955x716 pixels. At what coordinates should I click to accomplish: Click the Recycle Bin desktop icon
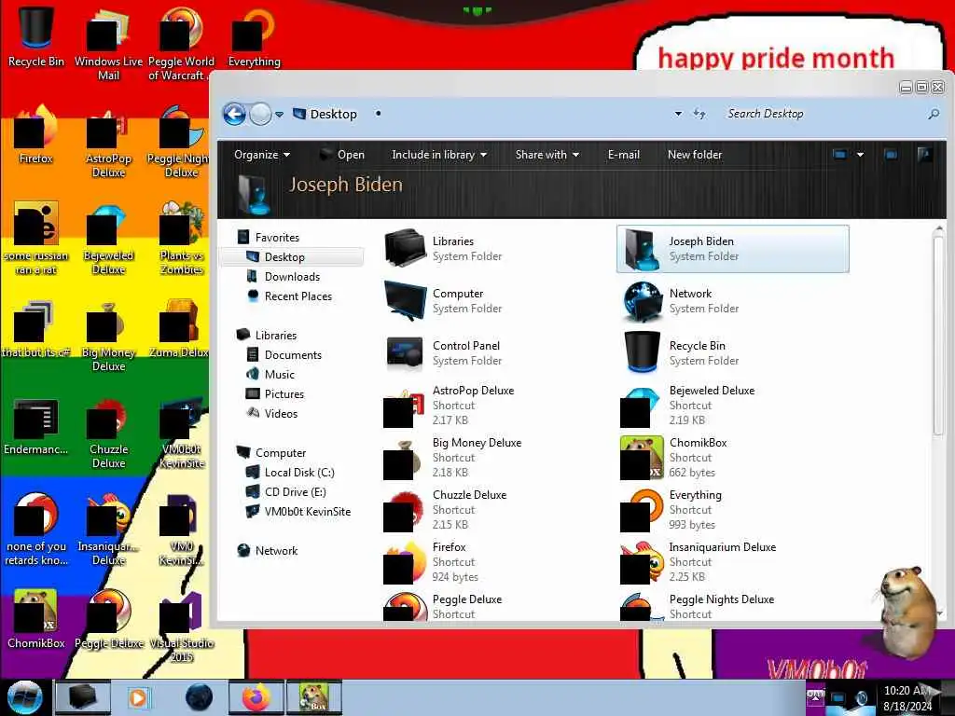coord(35,37)
